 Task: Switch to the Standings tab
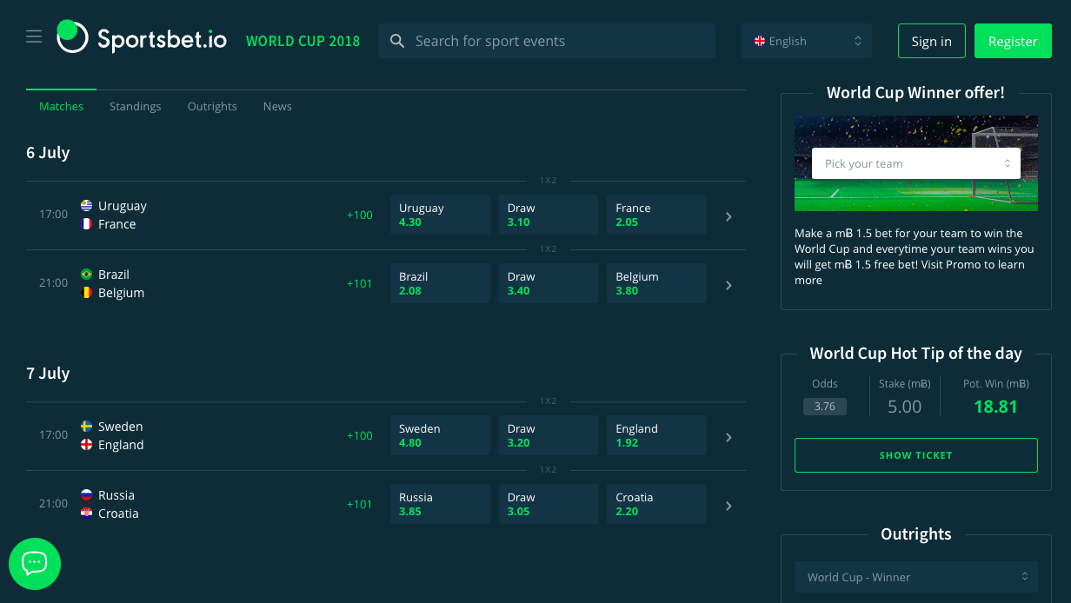pos(136,106)
